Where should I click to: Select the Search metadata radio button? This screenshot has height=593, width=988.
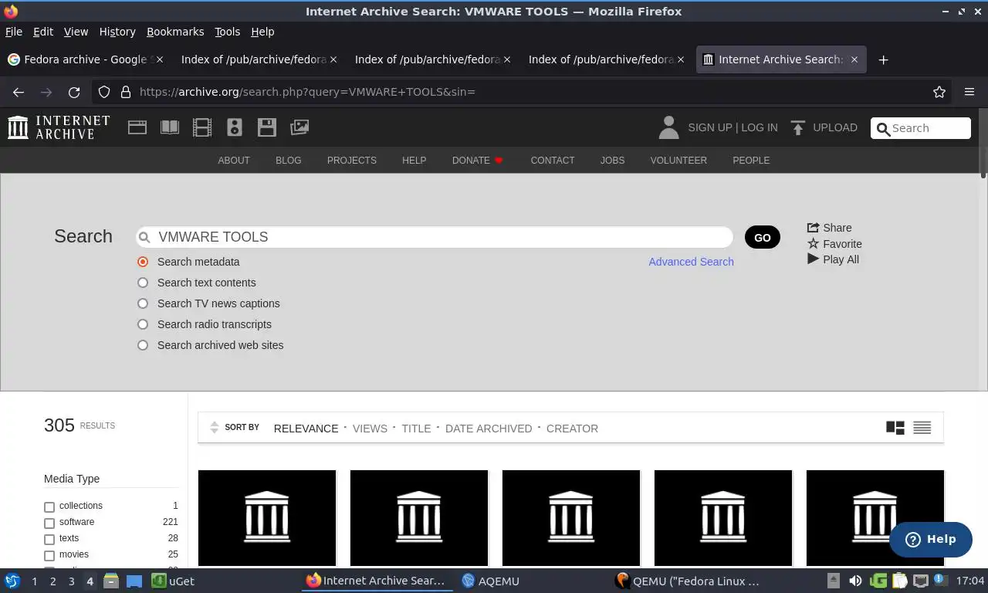pyautogui.click(x=143, y=262)
